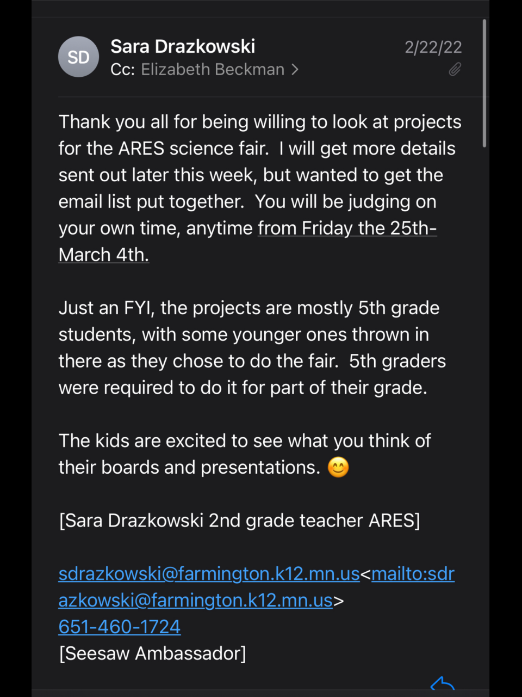Tap the blue reply arrow icon
The image size is (522, 697).
442,683
